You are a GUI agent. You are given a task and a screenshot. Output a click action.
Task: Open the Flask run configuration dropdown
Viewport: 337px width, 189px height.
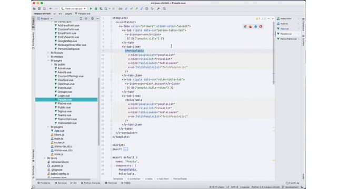click(74, 8)
